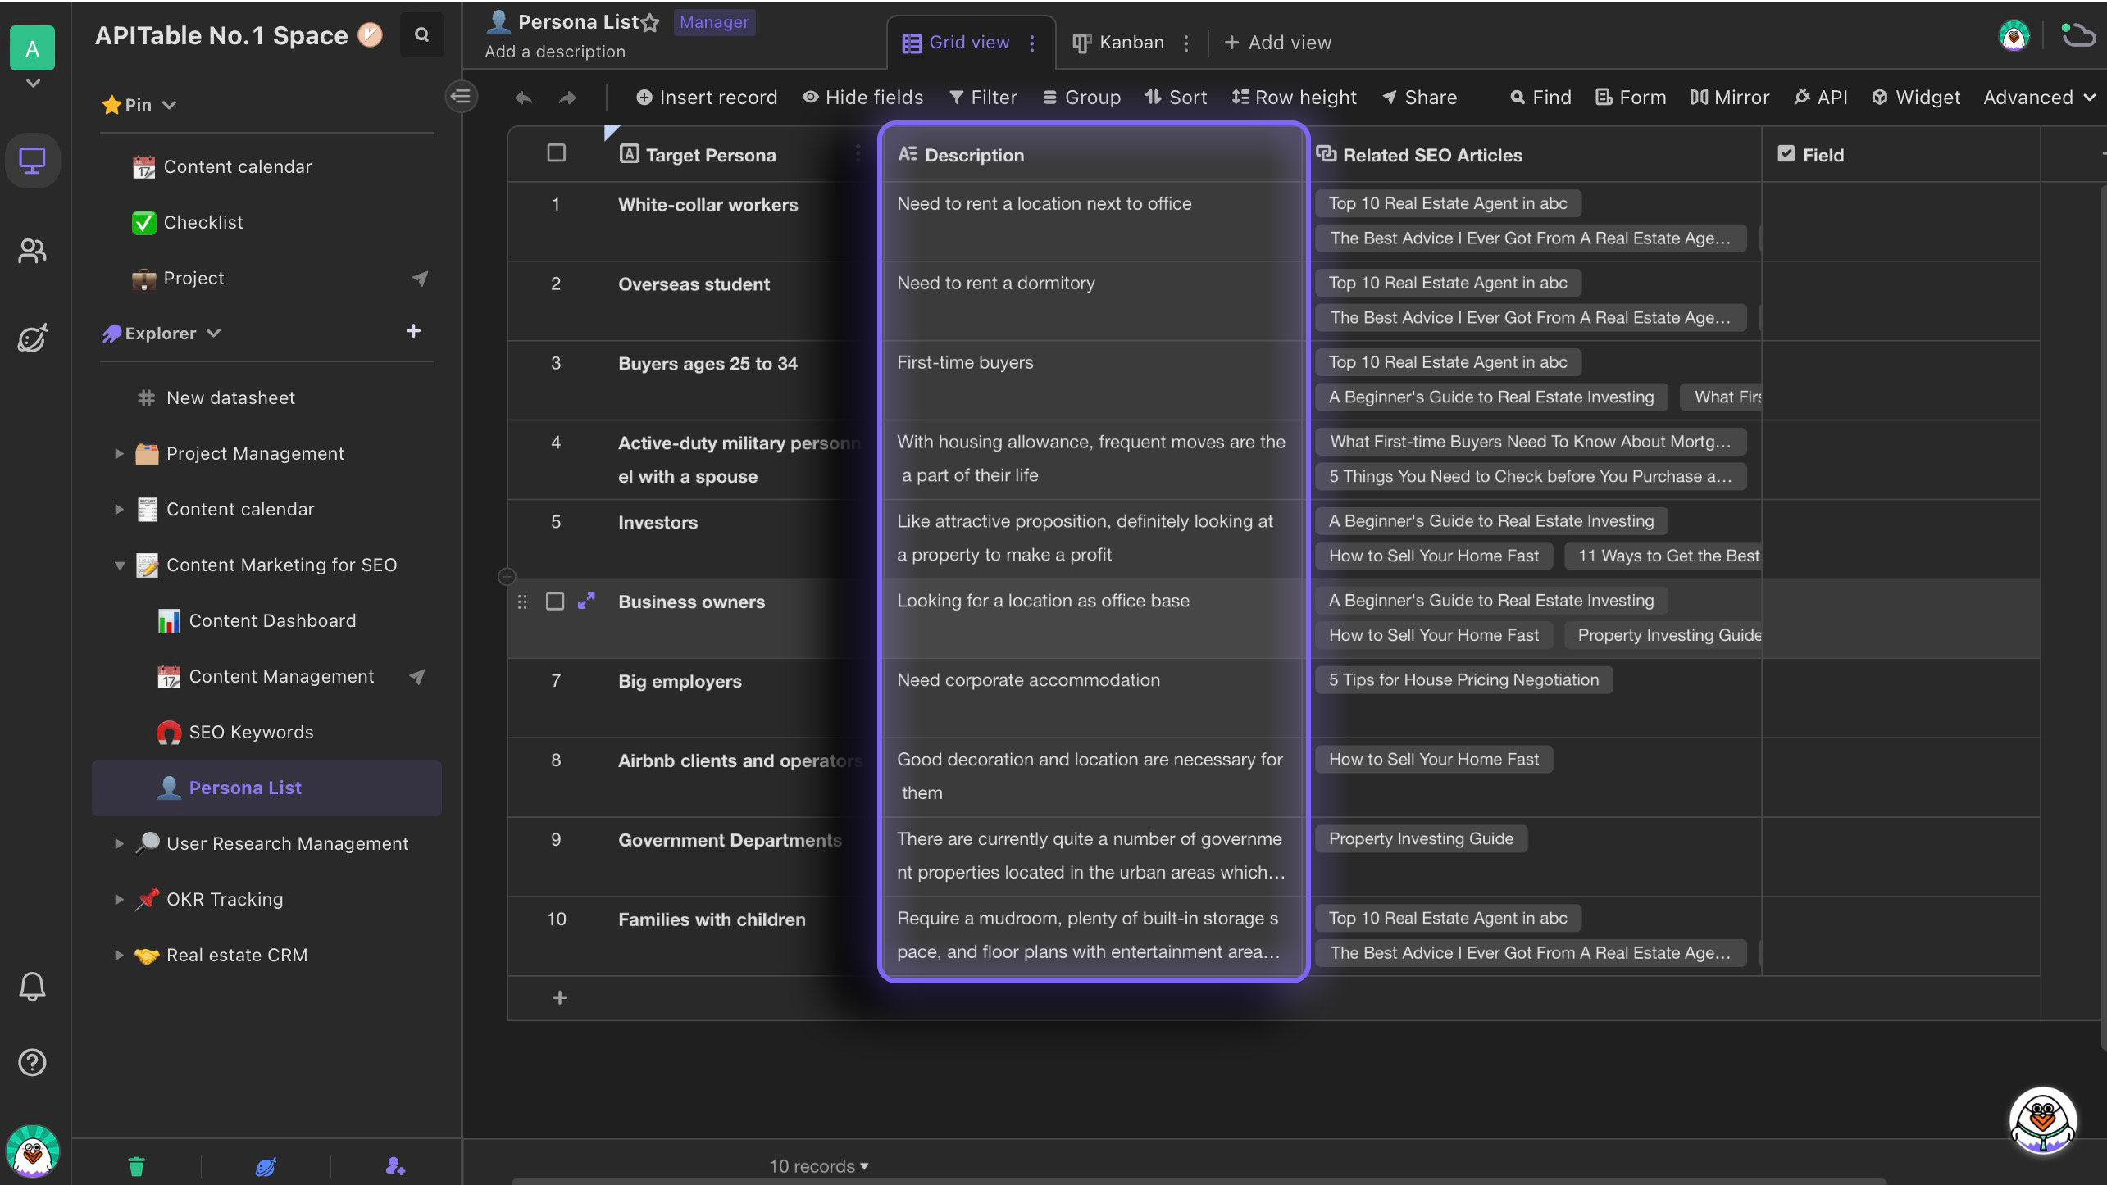The width and height of the screenshot is (2107, 1185).
Task: Toggle the Field column checkbox
Action: (1786, 153)
